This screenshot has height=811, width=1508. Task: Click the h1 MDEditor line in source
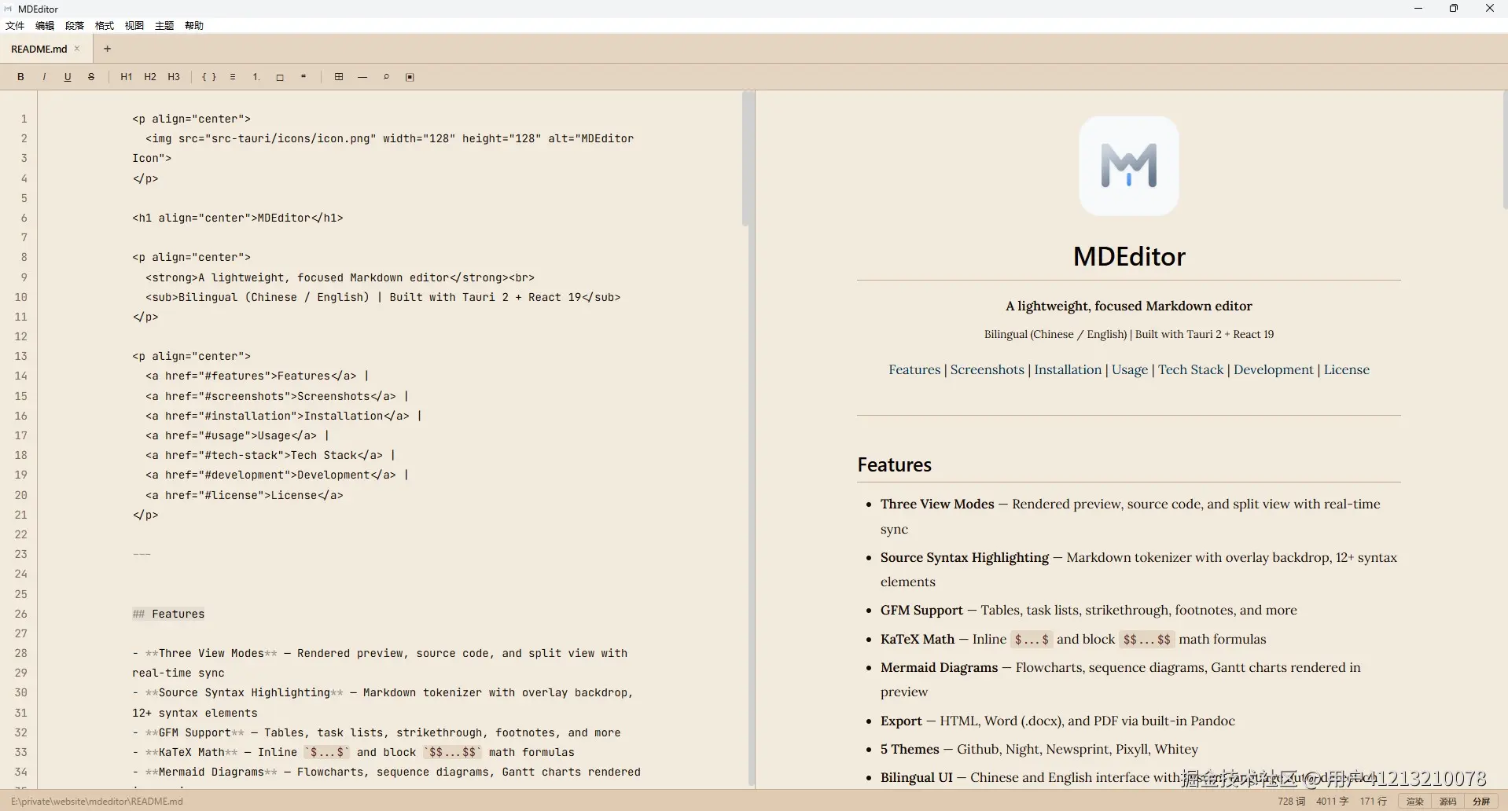[x=237, y=218]
